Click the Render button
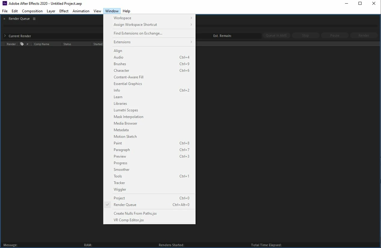The width and height of the screenshot is (381, 248). (x=364, y=35)
